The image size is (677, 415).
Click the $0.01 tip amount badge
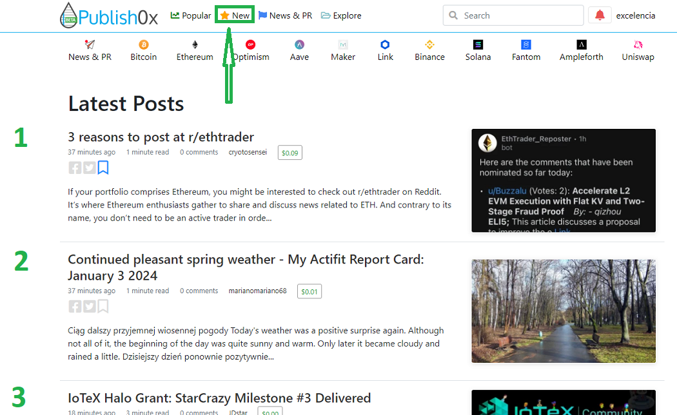[309, 292]
